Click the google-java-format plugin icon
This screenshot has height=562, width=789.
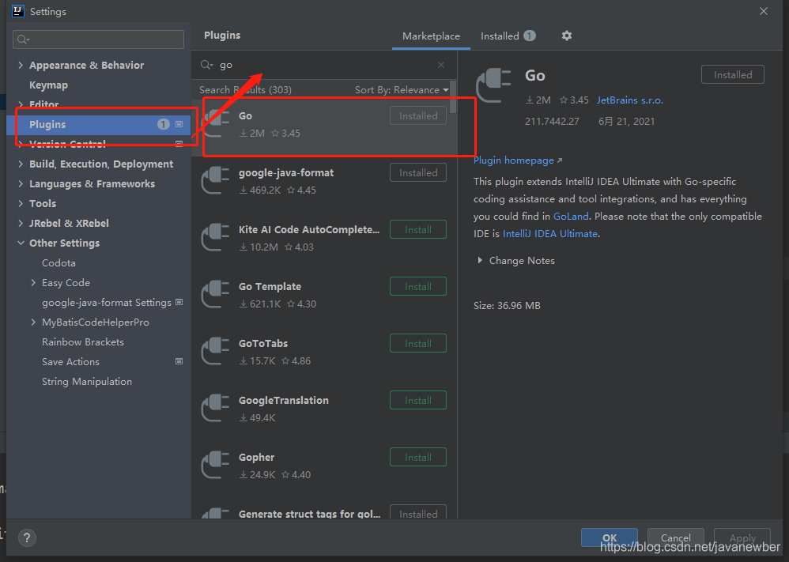tap(215, 181)
